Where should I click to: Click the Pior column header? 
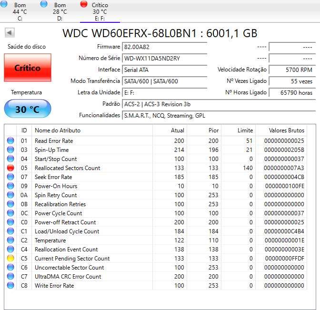click(x=204, y=130)
